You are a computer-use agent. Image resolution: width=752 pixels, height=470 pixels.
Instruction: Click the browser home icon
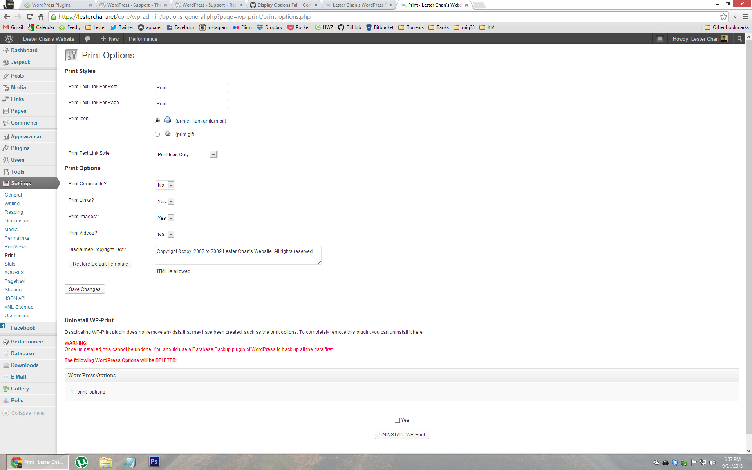point(41,16)
